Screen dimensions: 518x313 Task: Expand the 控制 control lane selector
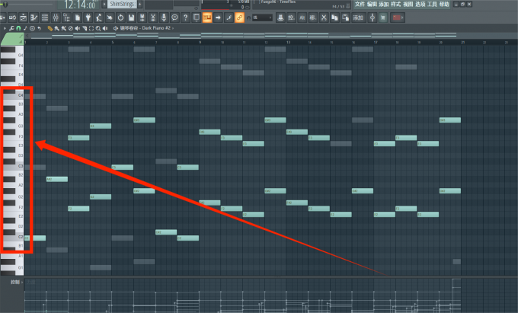[x=16, y=282]
